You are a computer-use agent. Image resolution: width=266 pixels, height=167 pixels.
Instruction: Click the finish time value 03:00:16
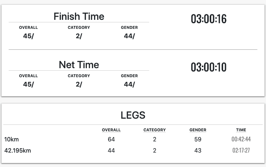point(209,19)
